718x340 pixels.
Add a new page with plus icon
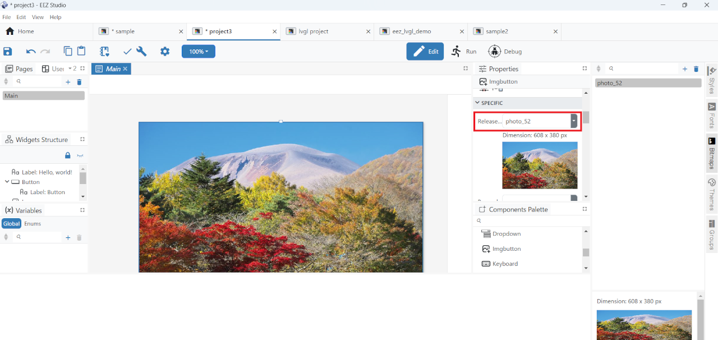68,82
